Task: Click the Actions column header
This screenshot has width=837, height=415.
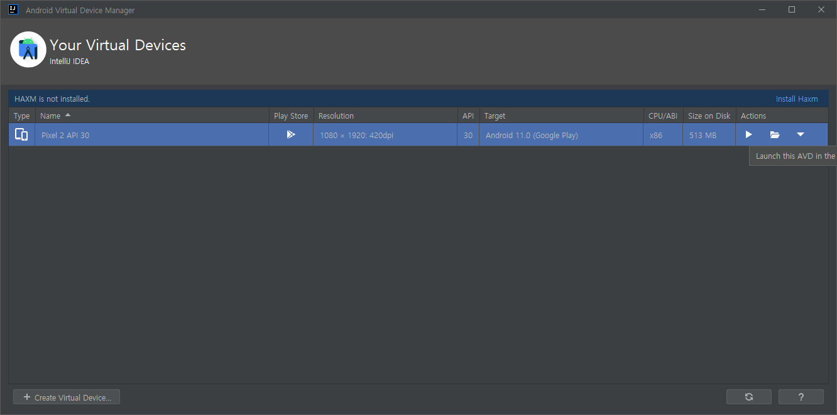Action: pos(782,116)
